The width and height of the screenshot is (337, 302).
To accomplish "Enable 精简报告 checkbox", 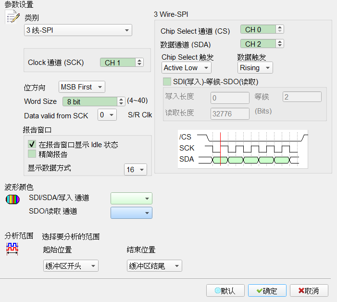I will [32, 154].
